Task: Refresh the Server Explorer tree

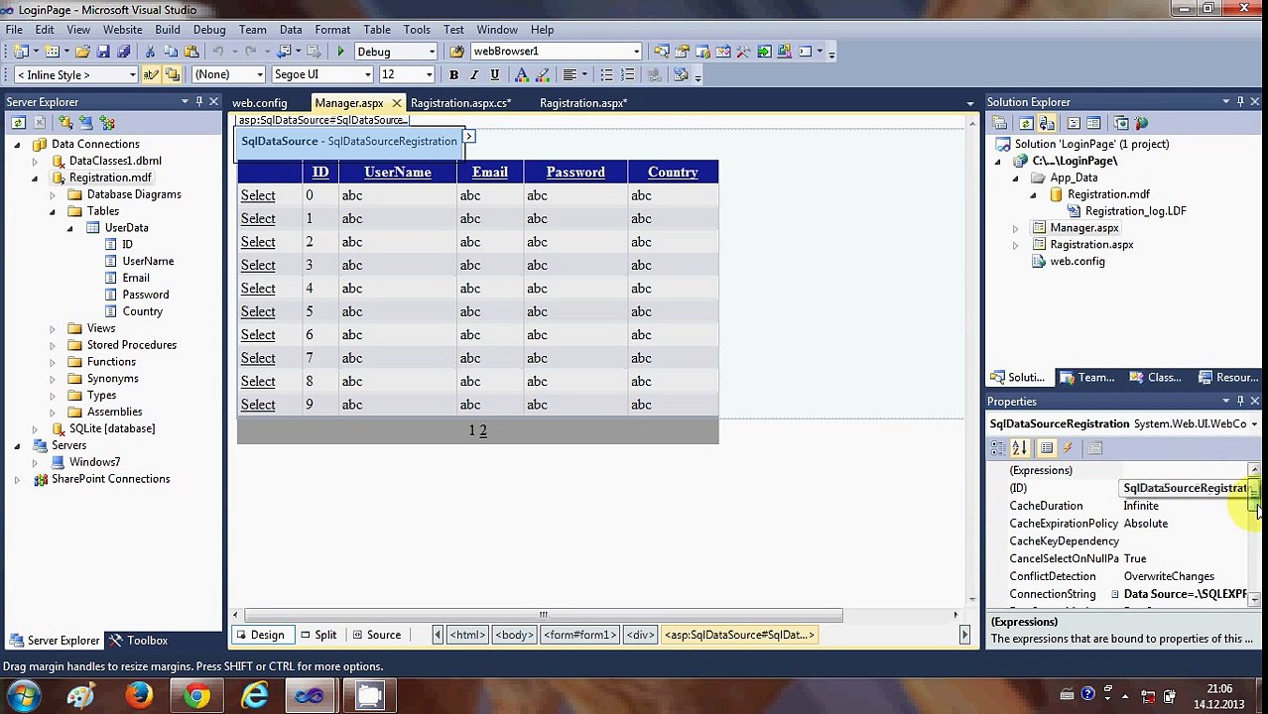Action: point(18,123)
